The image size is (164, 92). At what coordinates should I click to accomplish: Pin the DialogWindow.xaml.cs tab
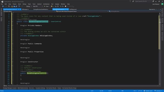click(66, 9)
